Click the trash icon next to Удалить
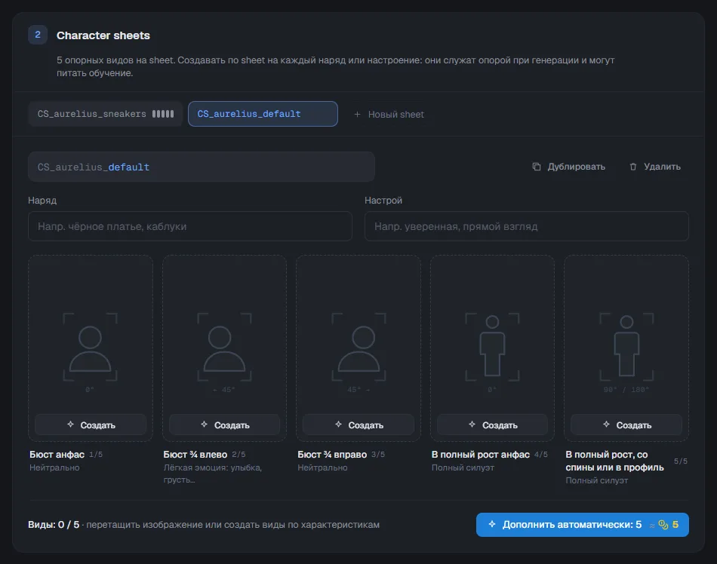717x564 pixels. pos(633,167)
